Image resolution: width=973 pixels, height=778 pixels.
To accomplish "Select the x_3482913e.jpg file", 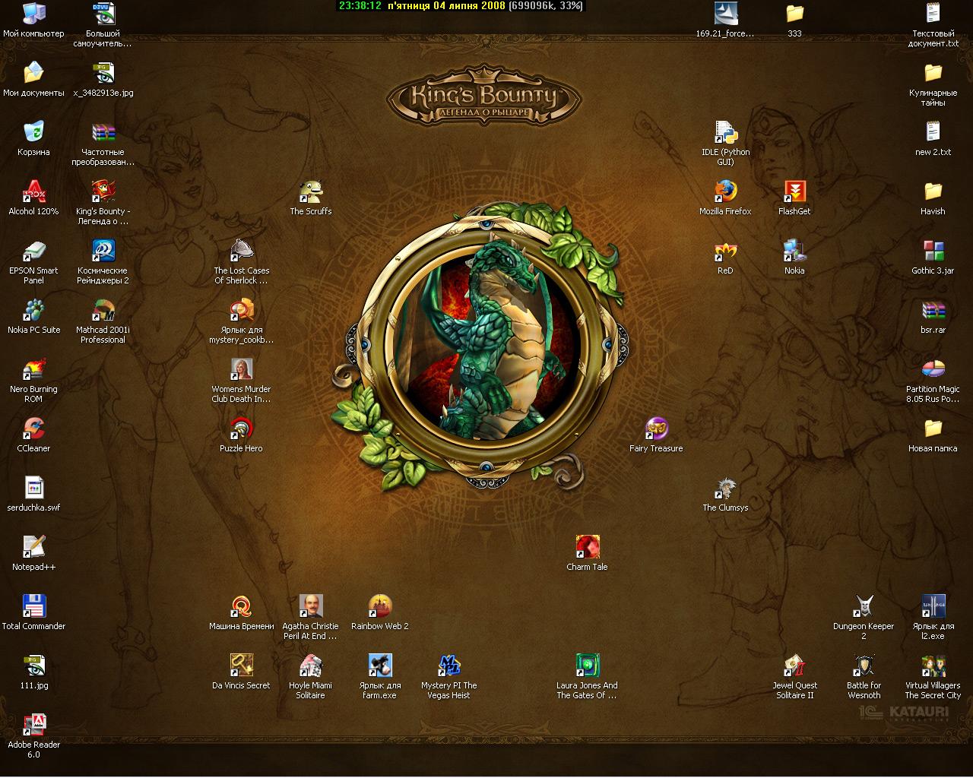I will 103,72.
